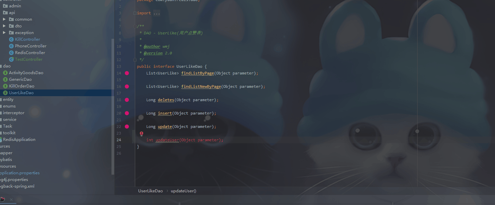495x205 pixels.
Task: Open RedisController in the project tree
Action: click(30, 53)
